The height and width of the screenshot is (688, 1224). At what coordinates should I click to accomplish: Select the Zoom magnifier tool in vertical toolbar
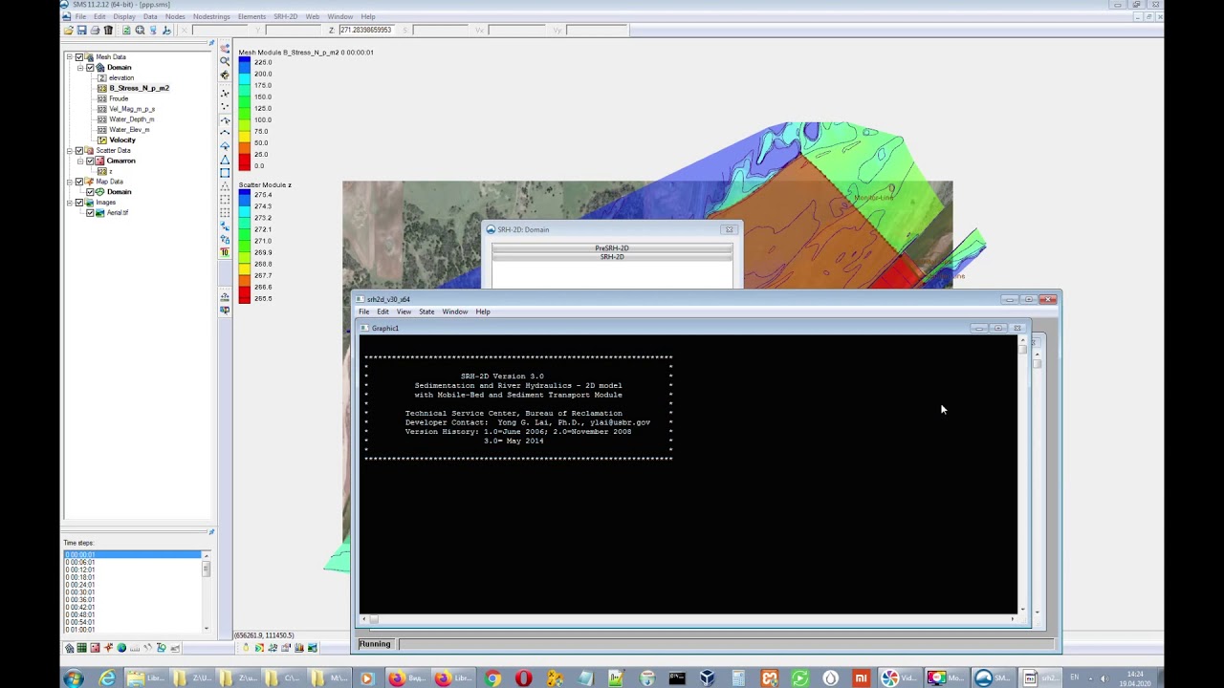[x=225, y=61]
